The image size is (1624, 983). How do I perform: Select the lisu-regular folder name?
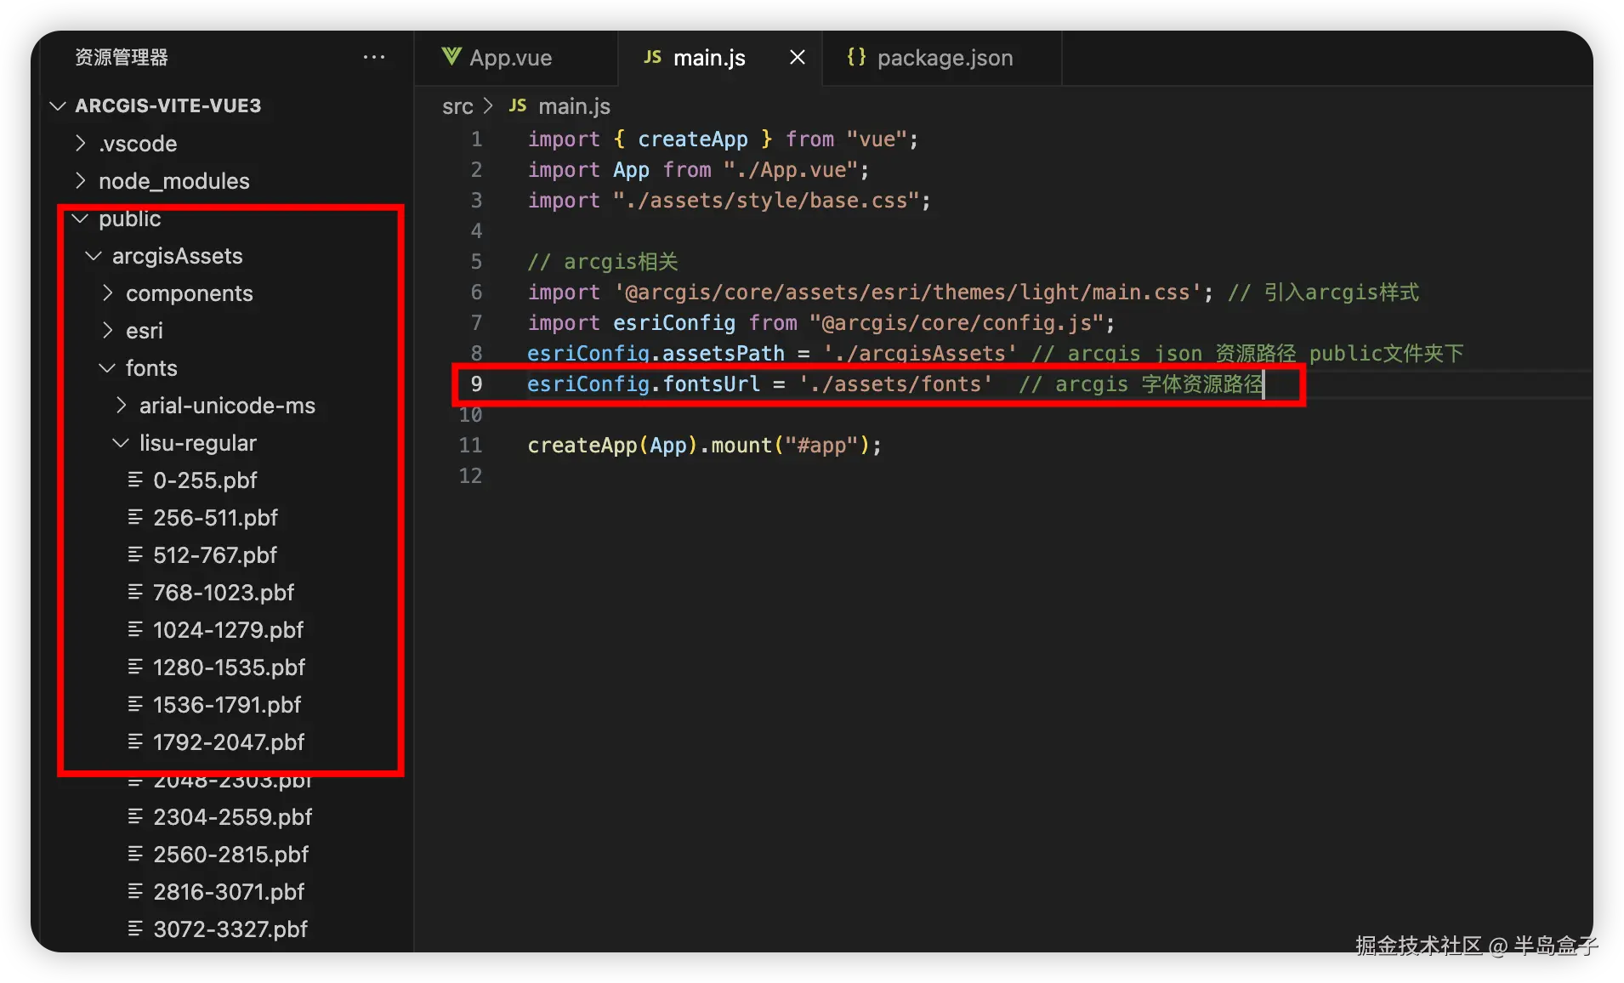(x=198, y=443)
